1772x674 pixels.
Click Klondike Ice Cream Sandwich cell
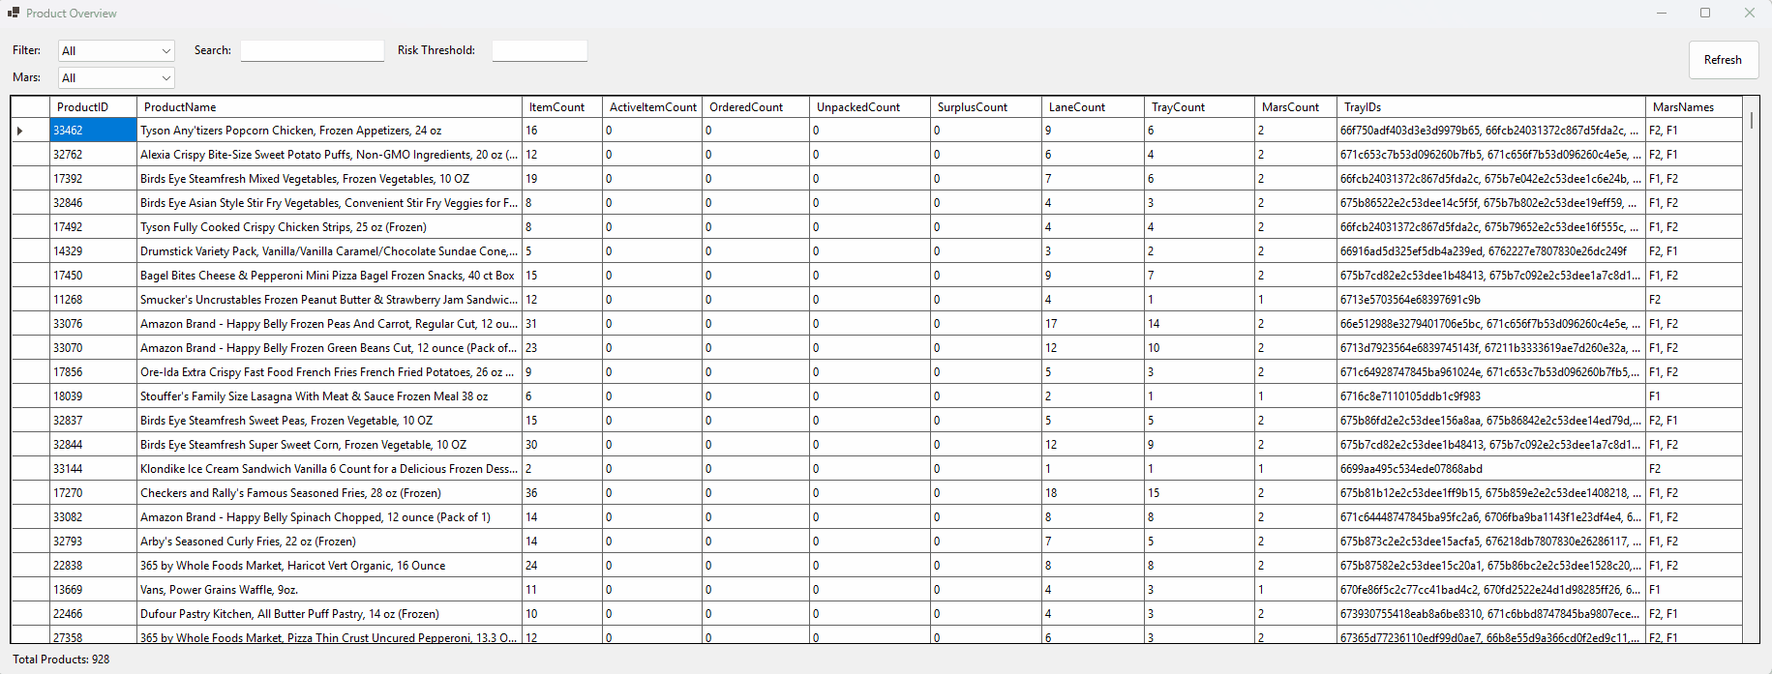coord(329,469)
